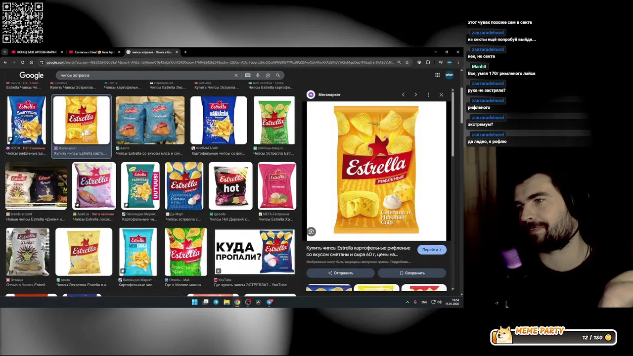The image size is (633, 356).
Task: Click 'Сохранить' save button
Action: (x=412, y=273)
